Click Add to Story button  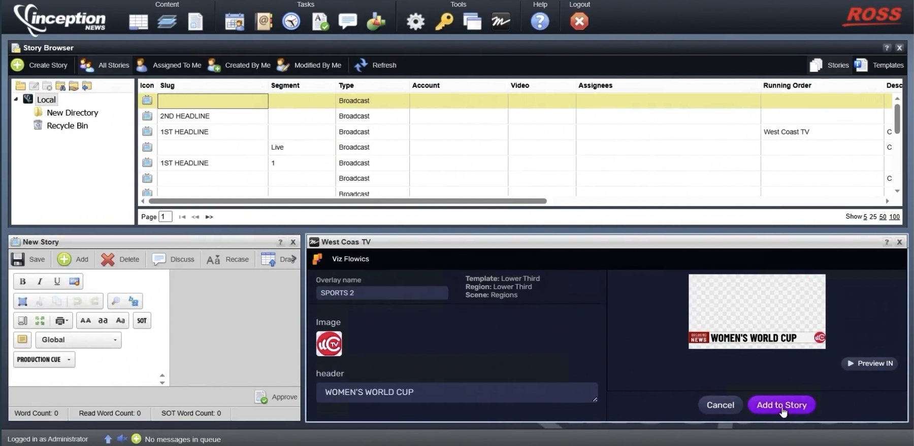pyautogui.click(x=781, y=405)
